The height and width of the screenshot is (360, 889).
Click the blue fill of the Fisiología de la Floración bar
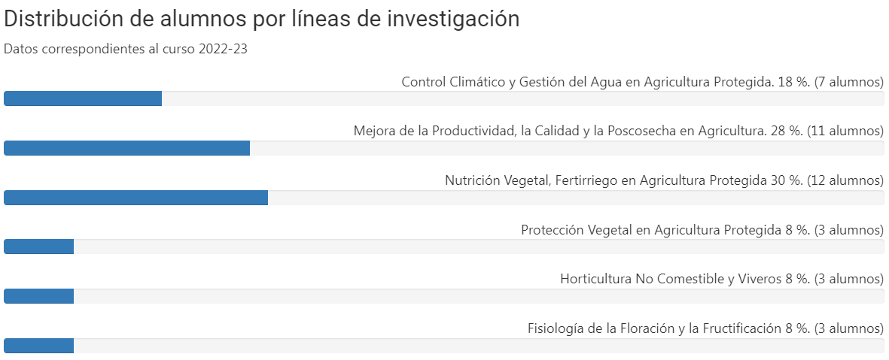point(38,346)
